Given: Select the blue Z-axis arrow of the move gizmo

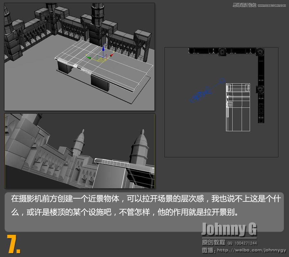Looking at the screenshot, I should [103, 49].
